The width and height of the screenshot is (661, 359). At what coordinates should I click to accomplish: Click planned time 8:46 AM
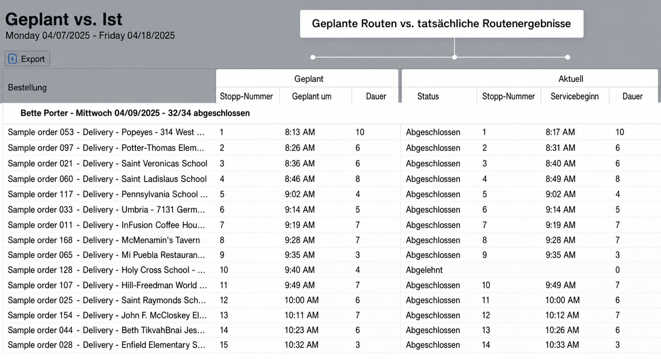[x=300, y=179]
